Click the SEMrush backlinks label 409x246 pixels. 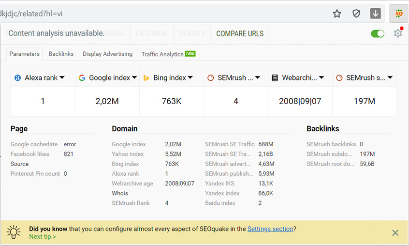[331, 144]
